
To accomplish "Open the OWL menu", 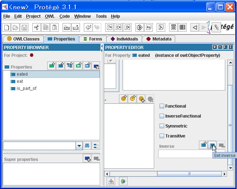I will coord(50,16).
